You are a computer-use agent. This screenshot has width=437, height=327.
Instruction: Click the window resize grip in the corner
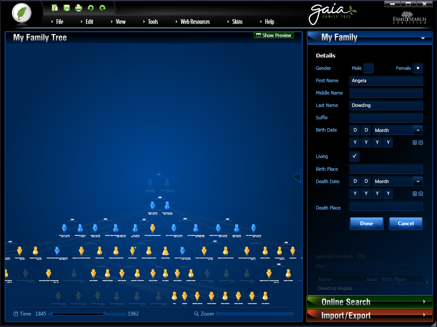[434, 324]
